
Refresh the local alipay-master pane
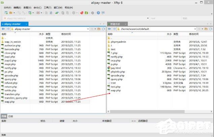click(x=103, y=29)
